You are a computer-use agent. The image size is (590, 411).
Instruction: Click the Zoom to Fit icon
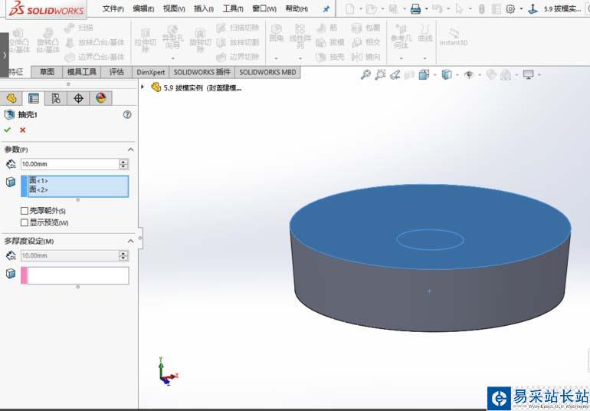[x=365, y=74]
